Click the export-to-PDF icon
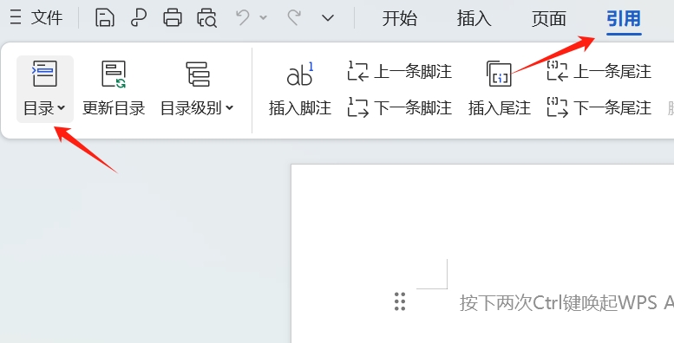 [x=139, y=18]
